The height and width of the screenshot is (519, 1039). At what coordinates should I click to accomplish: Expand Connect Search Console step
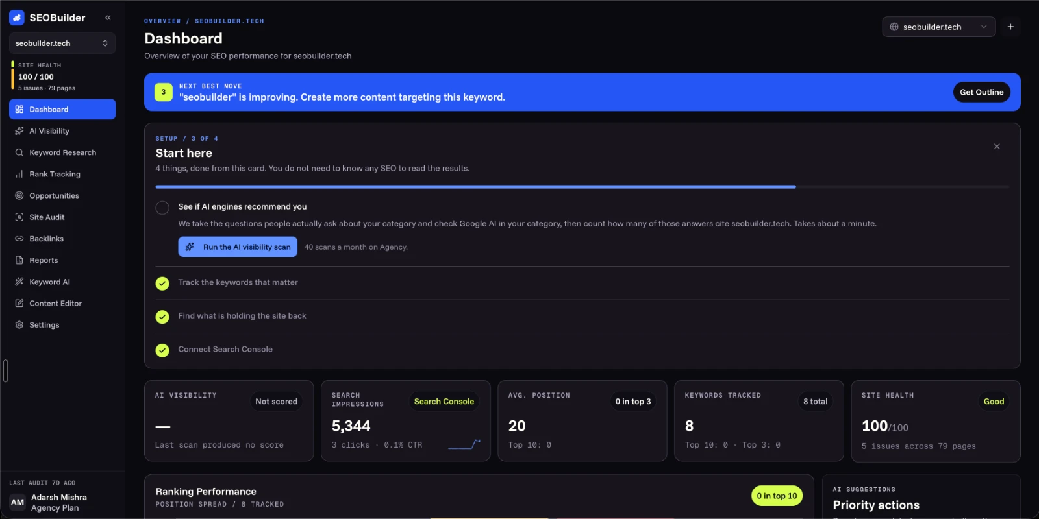pos(225,349)
